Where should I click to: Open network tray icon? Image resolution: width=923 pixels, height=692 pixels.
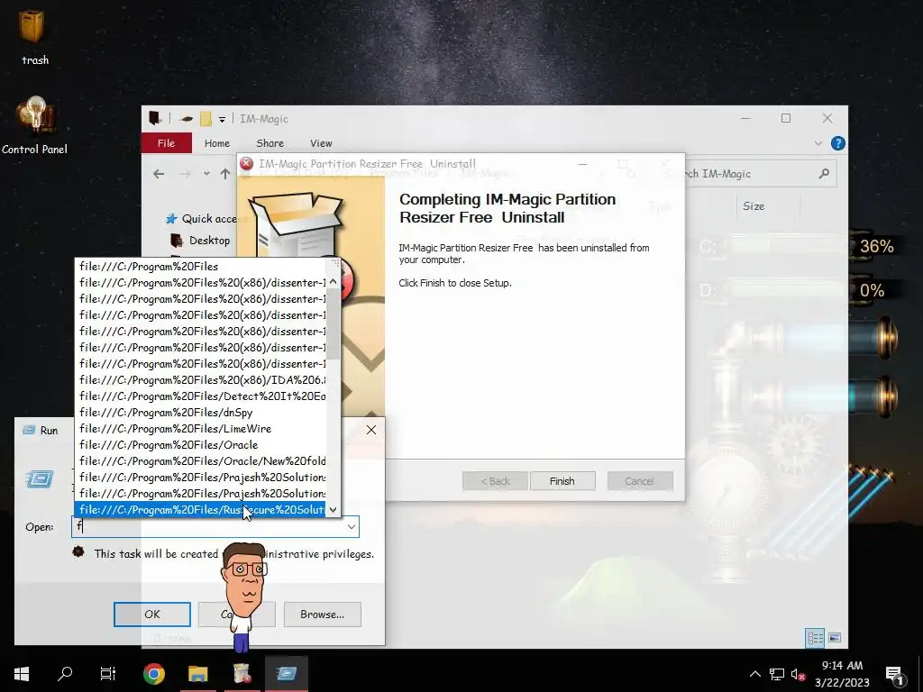tap(776, 674)
